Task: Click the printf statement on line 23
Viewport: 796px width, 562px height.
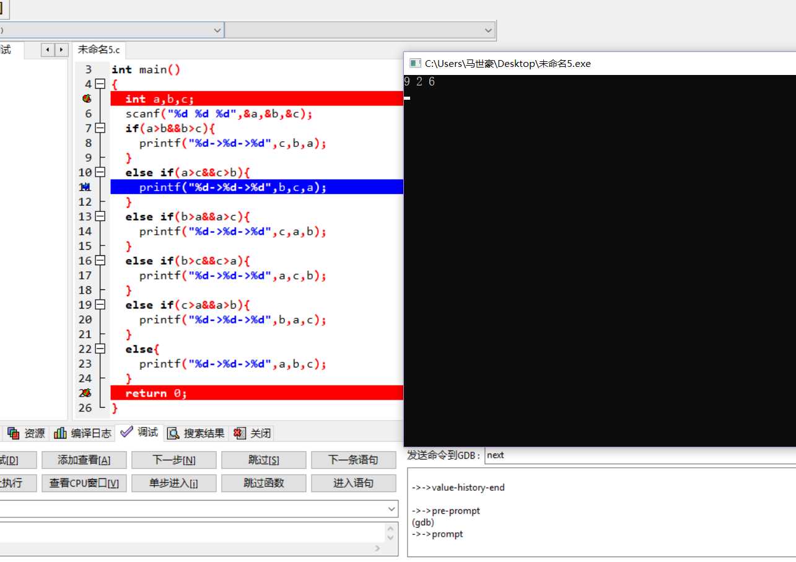Action: pyautogui.click(x=233, y=364)
